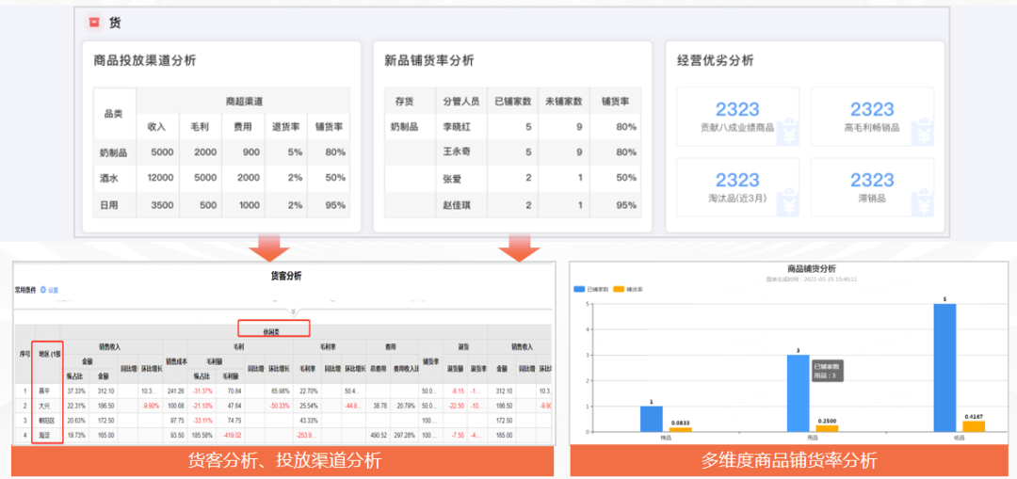Click shopping bag icon on 高毛利畅销品 card
Screen dimensions: 1017x479
tap(923, 135)
